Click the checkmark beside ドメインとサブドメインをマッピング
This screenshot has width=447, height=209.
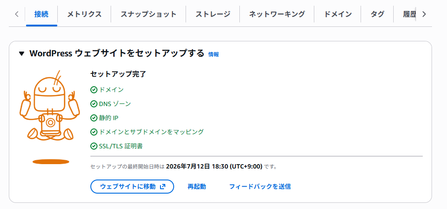pos(94,132)
